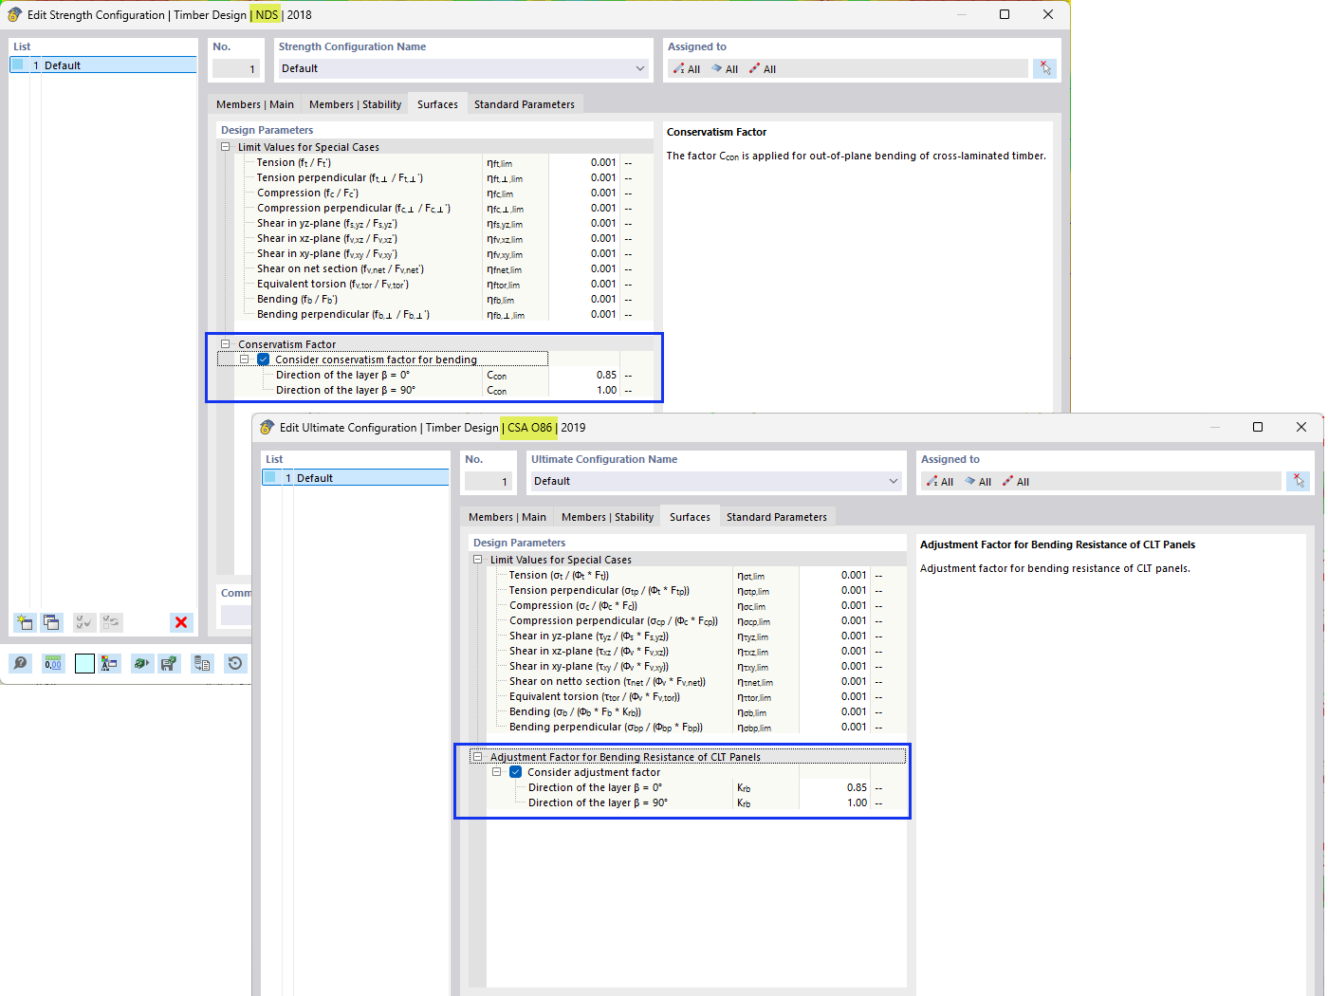The image size is (1328, 996).
Task: Click the third 'All' icon in CSA Assigned to
Action: coord(1016,482)
